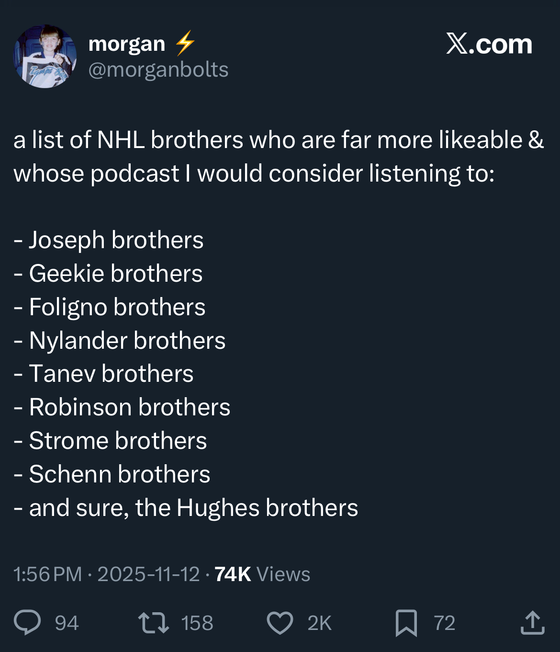Click the repost count 158

[197, 623]
